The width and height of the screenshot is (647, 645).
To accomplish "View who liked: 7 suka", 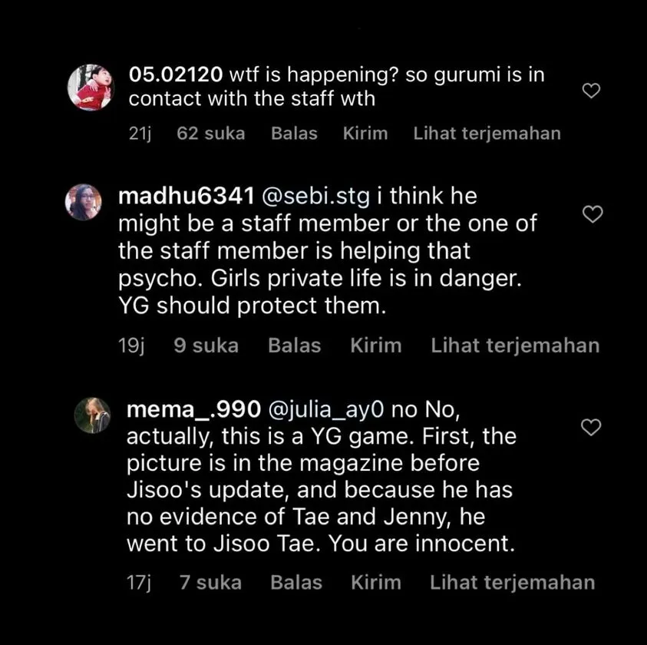I will pyautogui.click(x=210, y=583).
